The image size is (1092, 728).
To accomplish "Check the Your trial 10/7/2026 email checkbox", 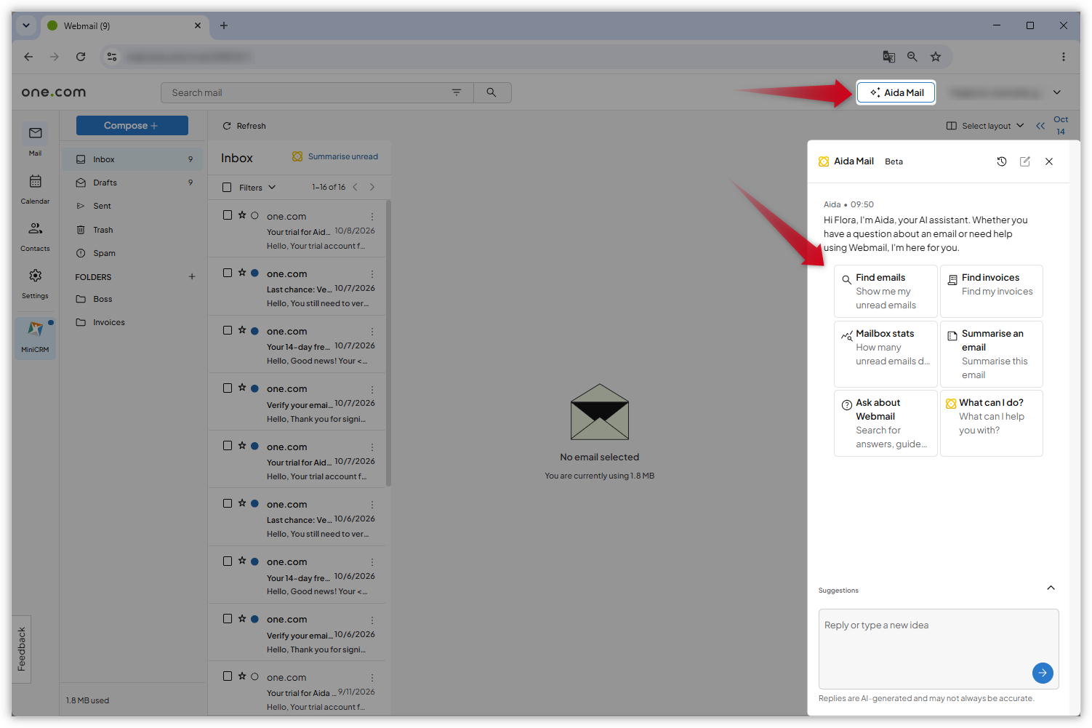I will coord(228,446).
